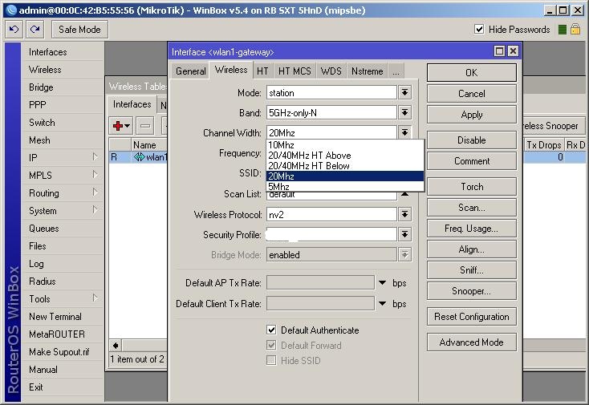Image resolution: width=589 pixels, height=405 pixels.
Task: Open the Wireless Protocol dropdown arrow
Action: click(404, 214)
